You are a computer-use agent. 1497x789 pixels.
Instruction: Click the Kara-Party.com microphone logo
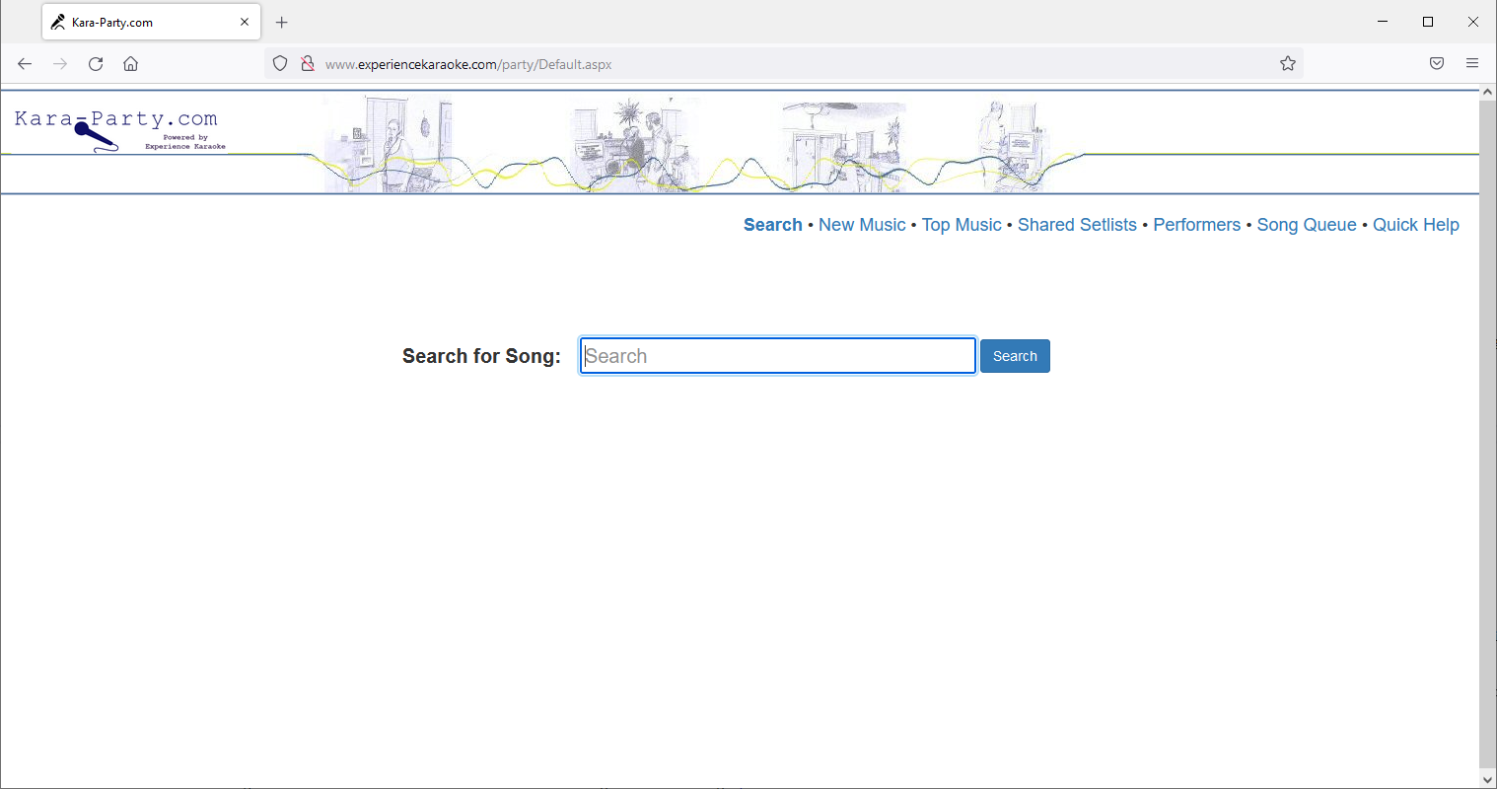point(116,130)
